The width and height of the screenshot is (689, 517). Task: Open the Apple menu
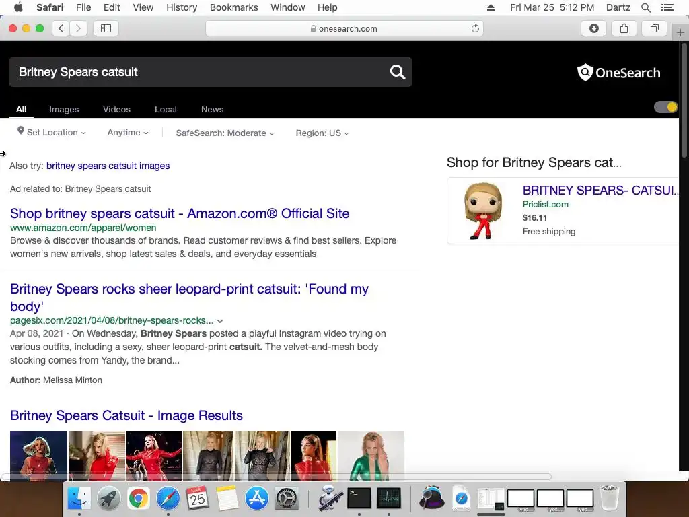(18, 7)
